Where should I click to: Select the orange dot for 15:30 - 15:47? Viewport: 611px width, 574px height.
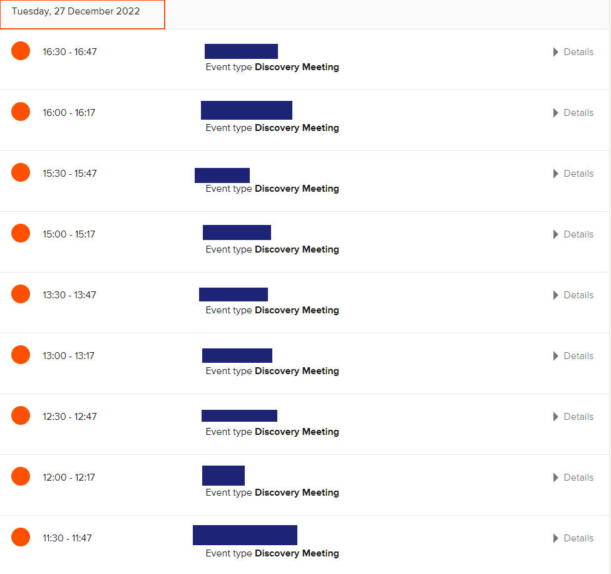coord(21,172)
